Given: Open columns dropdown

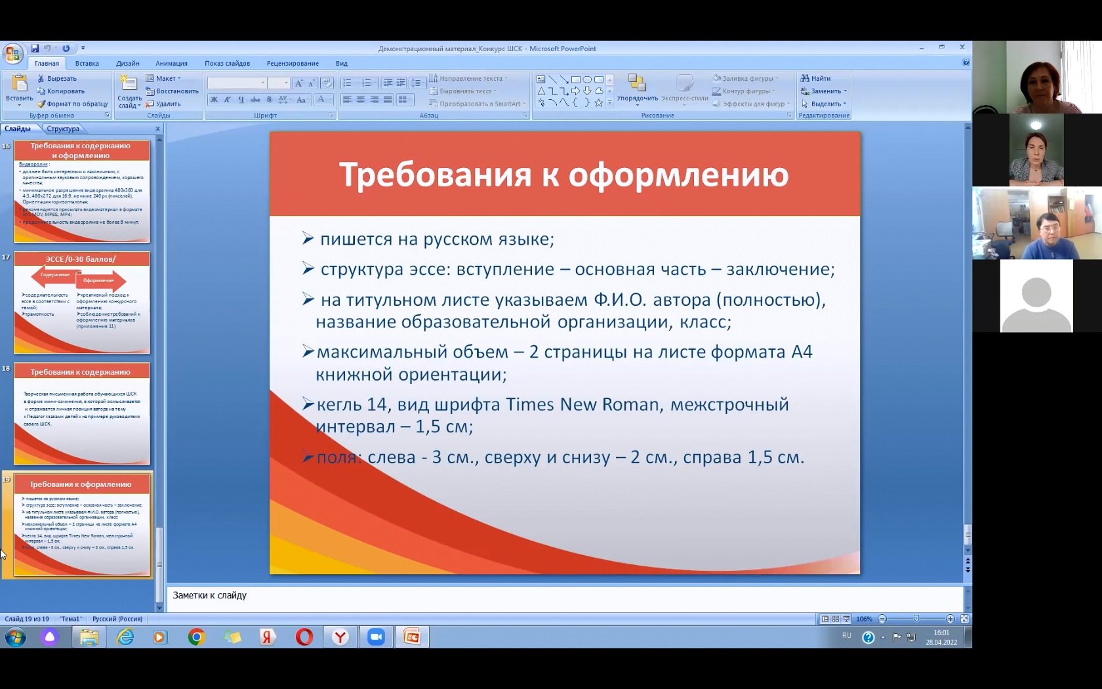Looking at the screenshot, I should click(x=405, y=100).
